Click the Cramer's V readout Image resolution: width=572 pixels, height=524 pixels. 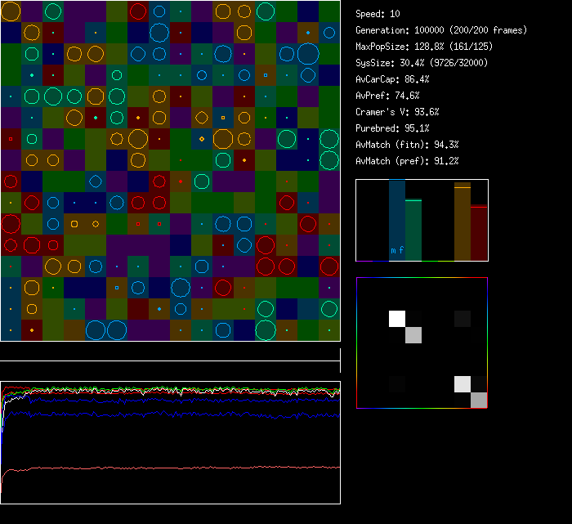pos(397,112)
